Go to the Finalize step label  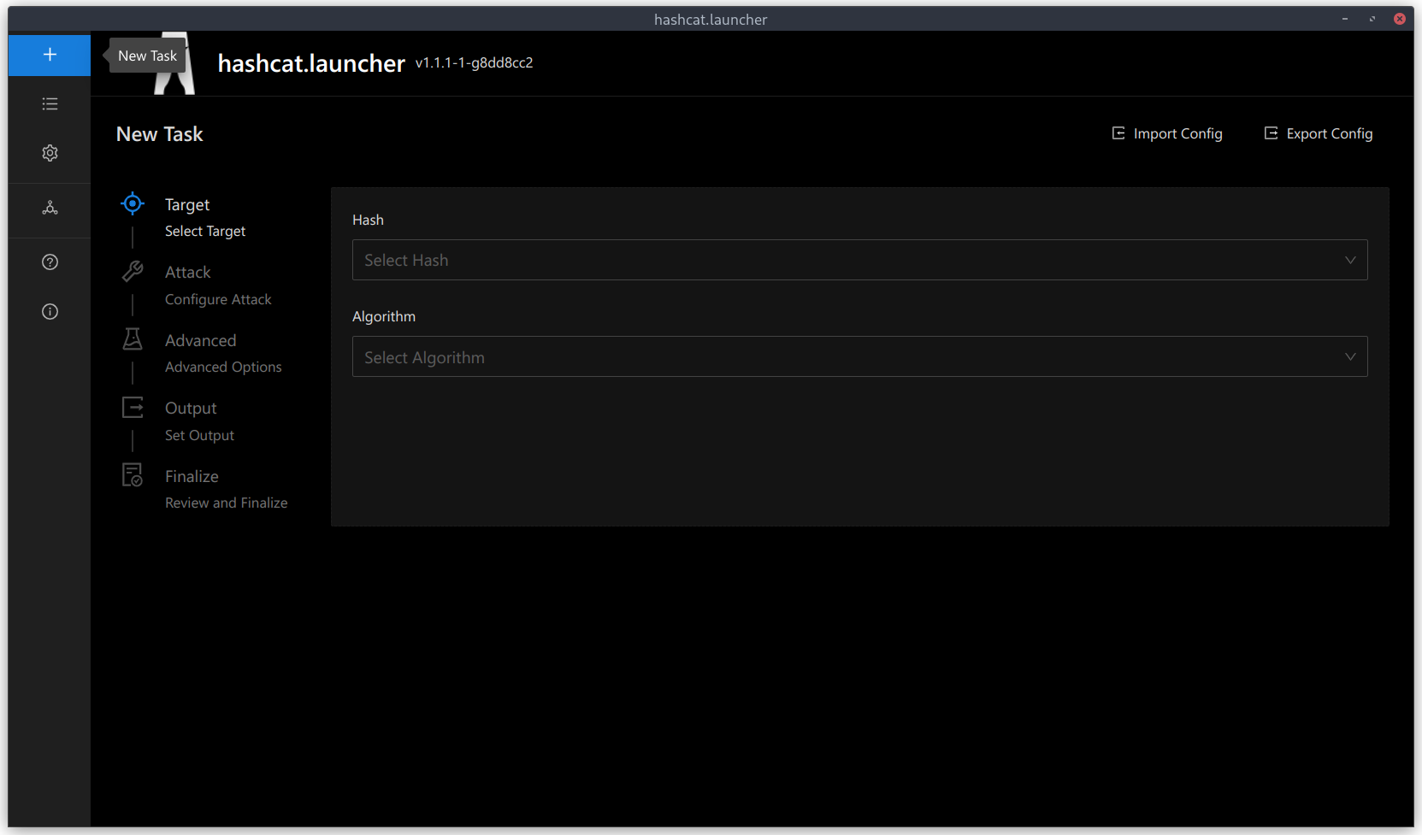coord(192,476)
